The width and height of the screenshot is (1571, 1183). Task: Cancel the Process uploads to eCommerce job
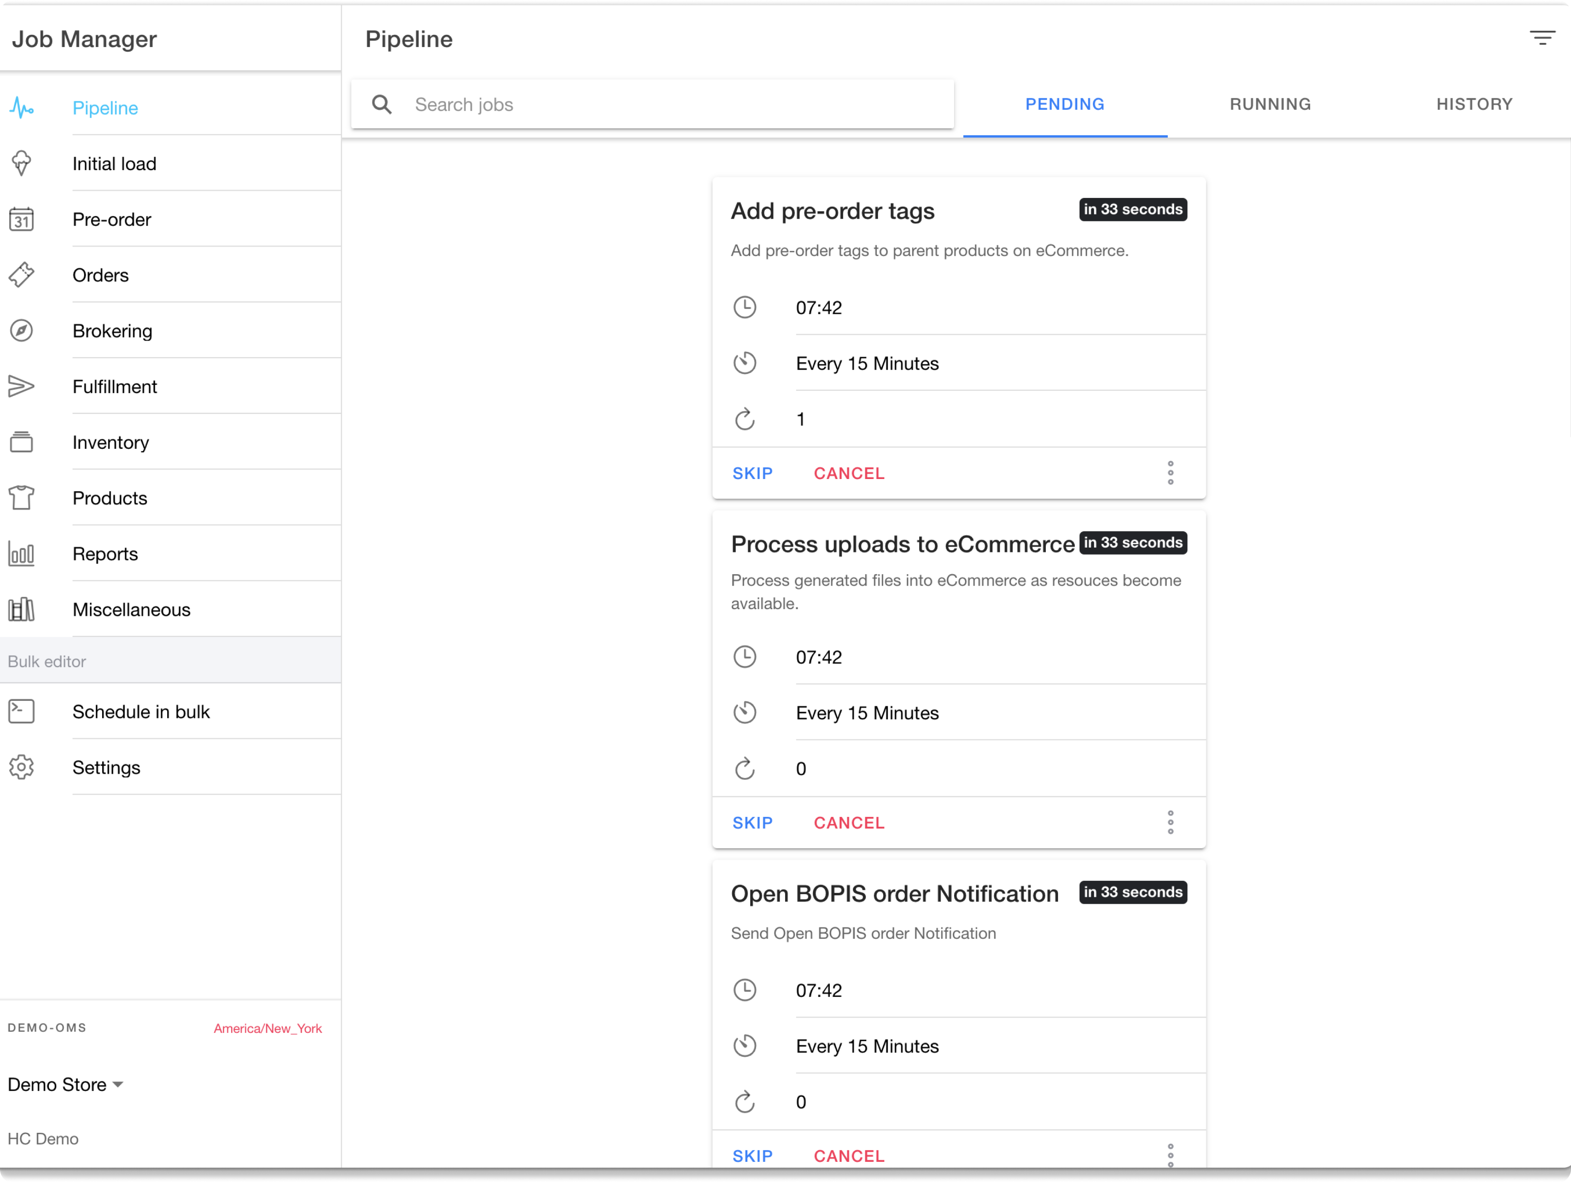coord(849,823)
